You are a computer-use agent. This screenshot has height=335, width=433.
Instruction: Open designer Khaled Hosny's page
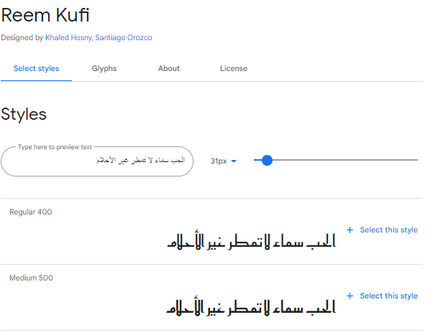[68, 37]
